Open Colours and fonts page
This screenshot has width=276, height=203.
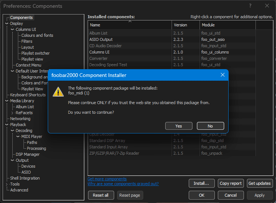[37, 35]
